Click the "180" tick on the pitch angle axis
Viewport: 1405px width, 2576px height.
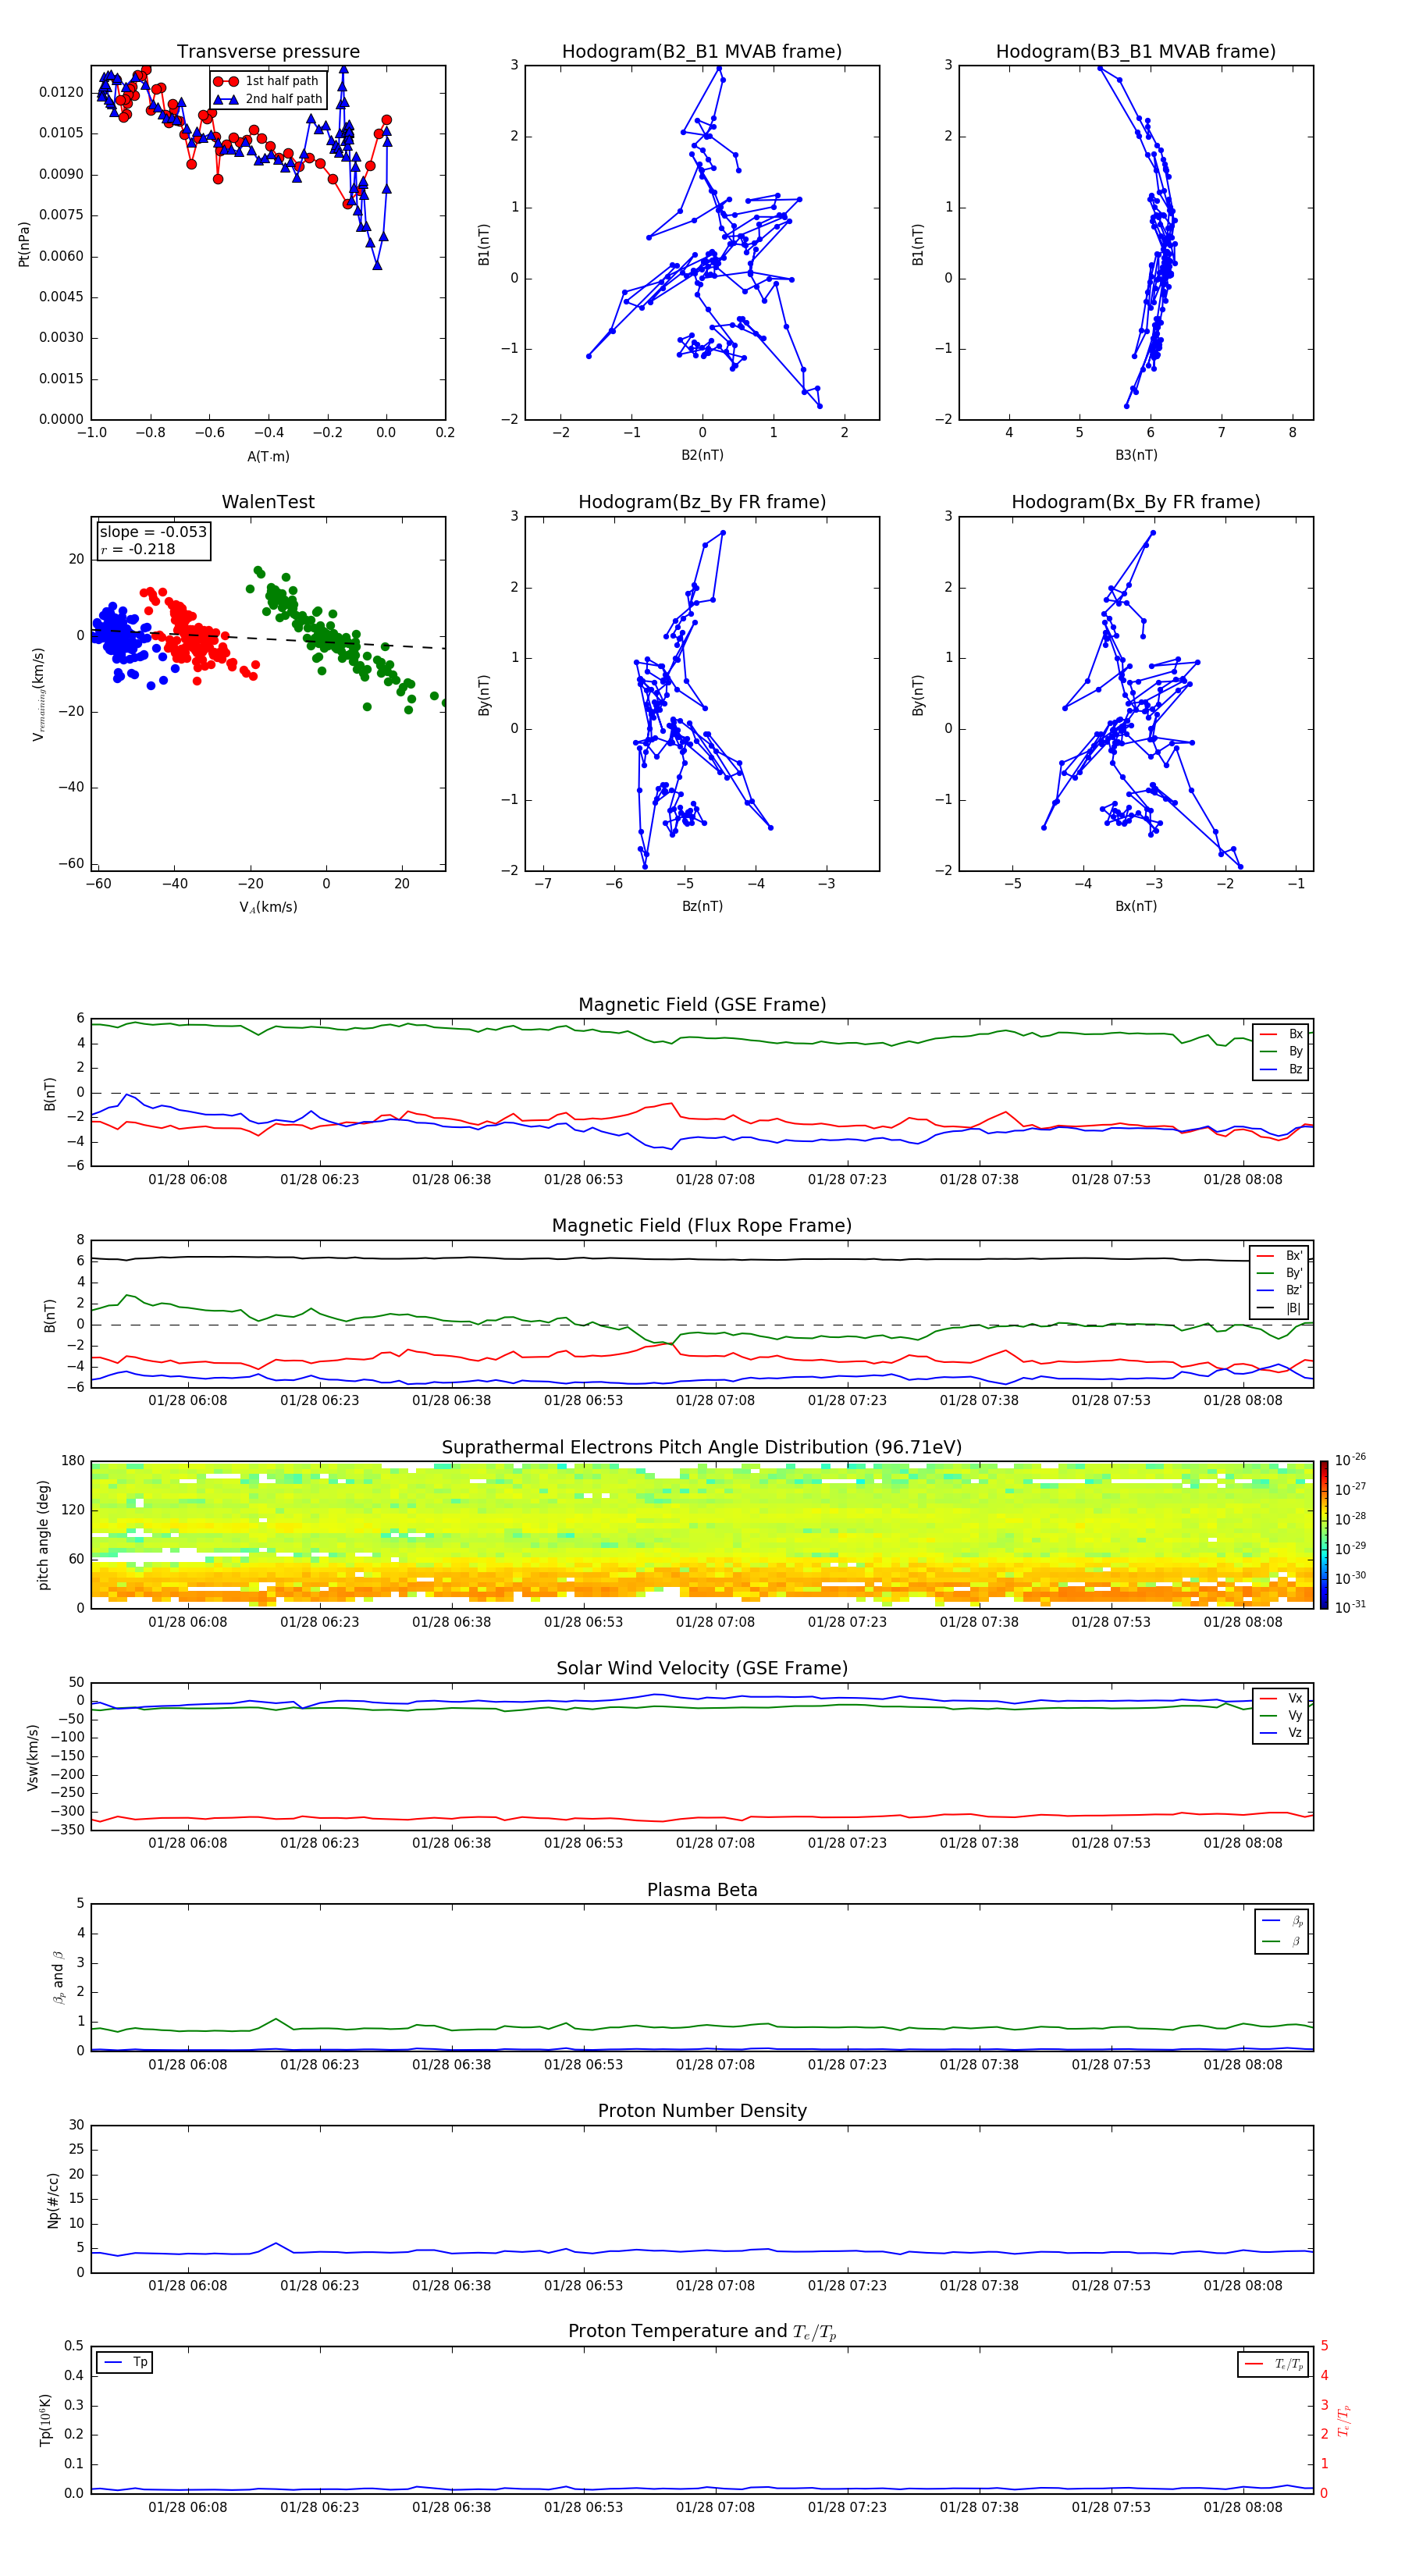coord(73,1461)
